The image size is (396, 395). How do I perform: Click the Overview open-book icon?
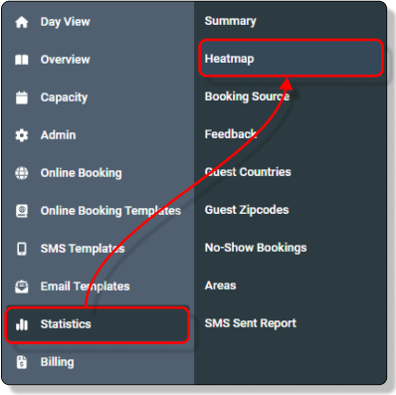click(22, 60)
